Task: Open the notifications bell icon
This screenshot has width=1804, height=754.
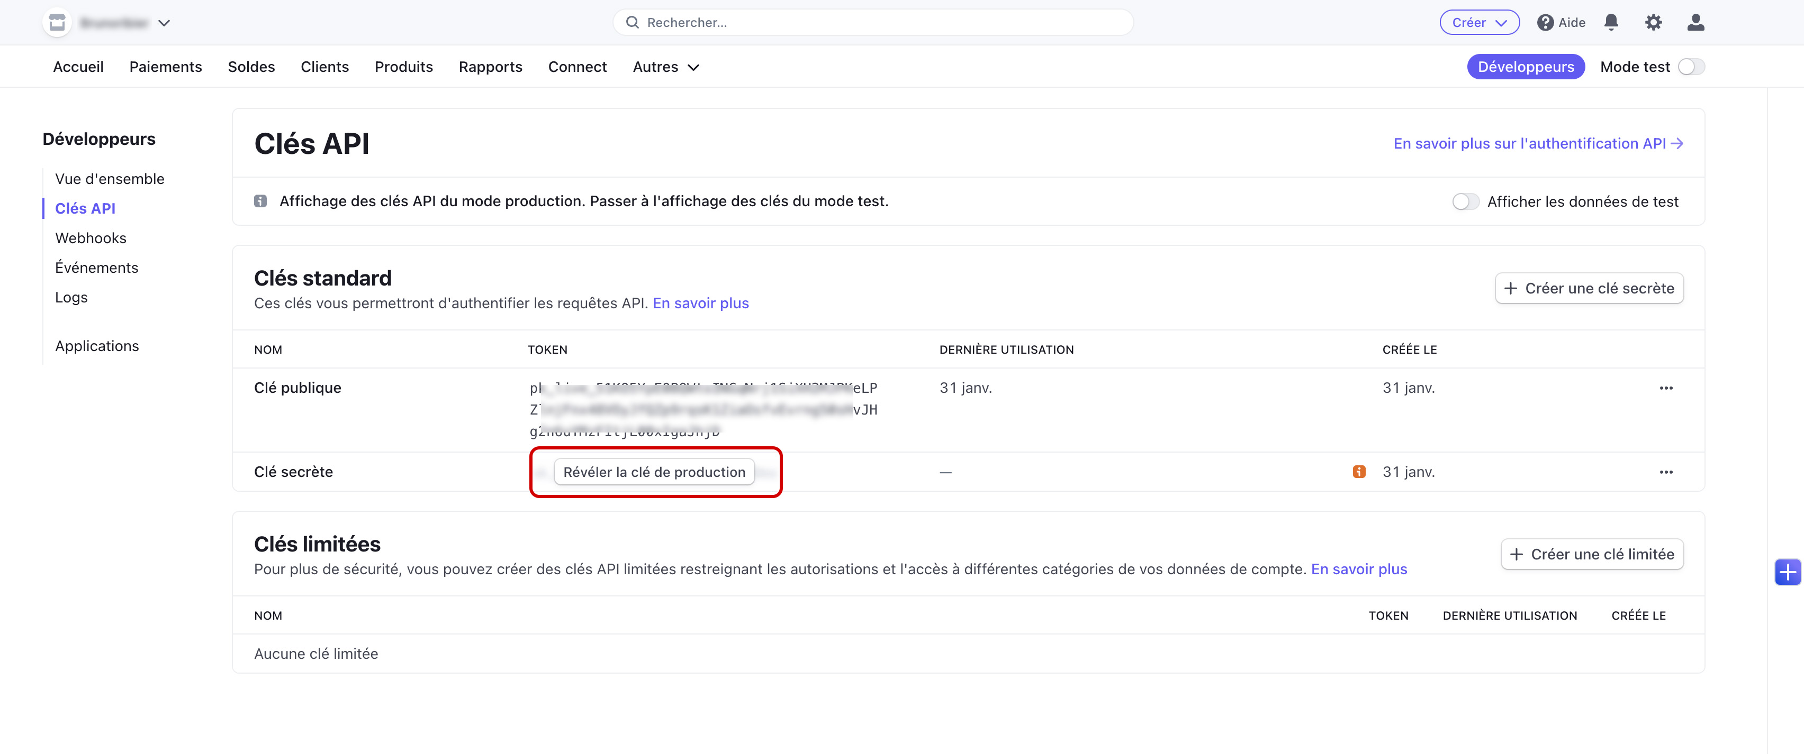Action: tap(1611, 22)
